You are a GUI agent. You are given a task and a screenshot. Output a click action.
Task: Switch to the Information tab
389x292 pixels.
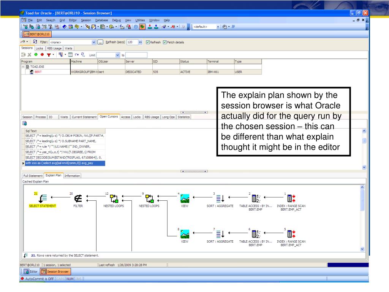click(72, 176)
